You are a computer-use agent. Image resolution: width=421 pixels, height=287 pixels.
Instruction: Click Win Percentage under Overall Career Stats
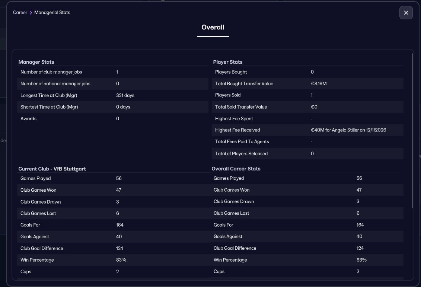[230, 260]
